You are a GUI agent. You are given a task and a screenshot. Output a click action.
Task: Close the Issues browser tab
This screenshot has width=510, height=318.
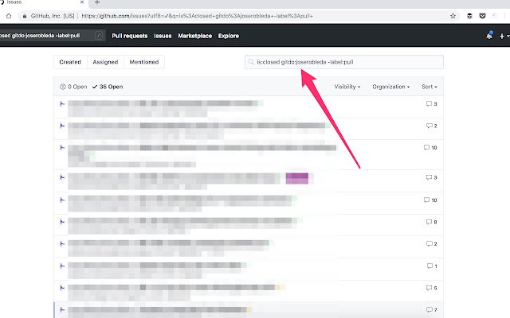tap(82, 2)
